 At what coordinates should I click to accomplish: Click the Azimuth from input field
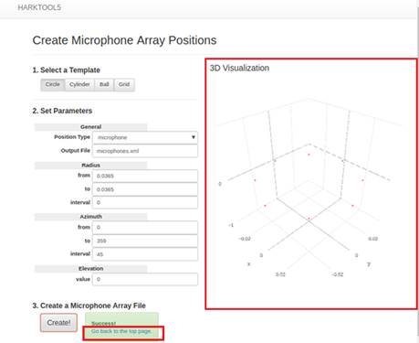pos(145,228)
